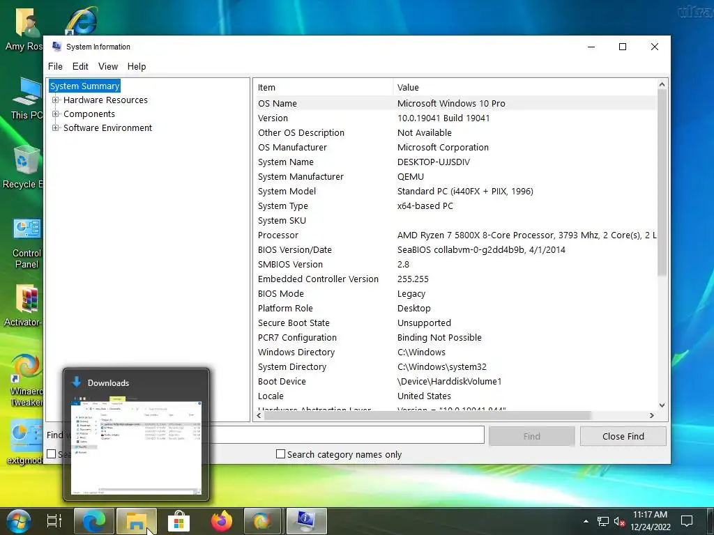714x535 pixels.
Task: Open Internet Explorer desktop shortcut
Action: coord(81,20)
